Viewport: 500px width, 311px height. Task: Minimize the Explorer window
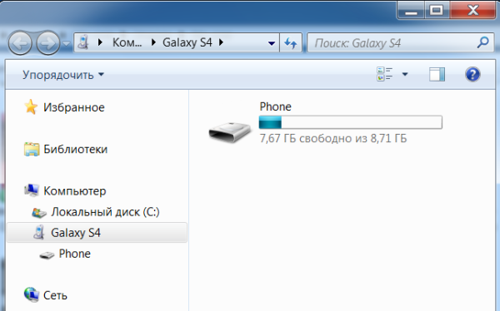click(411, 11)
